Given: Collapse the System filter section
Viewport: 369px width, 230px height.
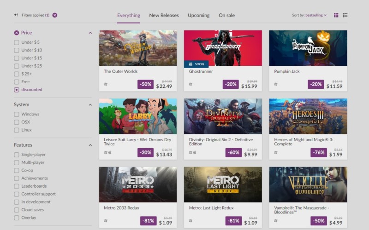Looking at the screenshot, I should point(90,105).
